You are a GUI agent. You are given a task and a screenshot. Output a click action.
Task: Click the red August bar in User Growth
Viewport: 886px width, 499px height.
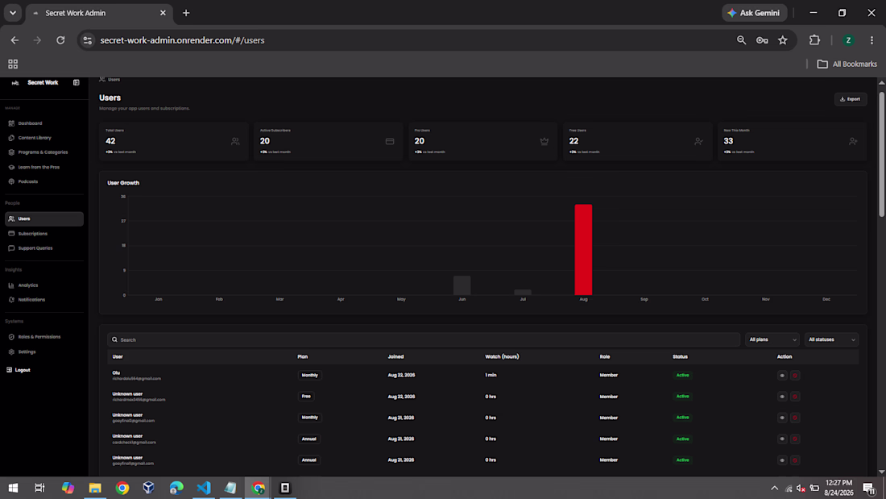[583, 250]
